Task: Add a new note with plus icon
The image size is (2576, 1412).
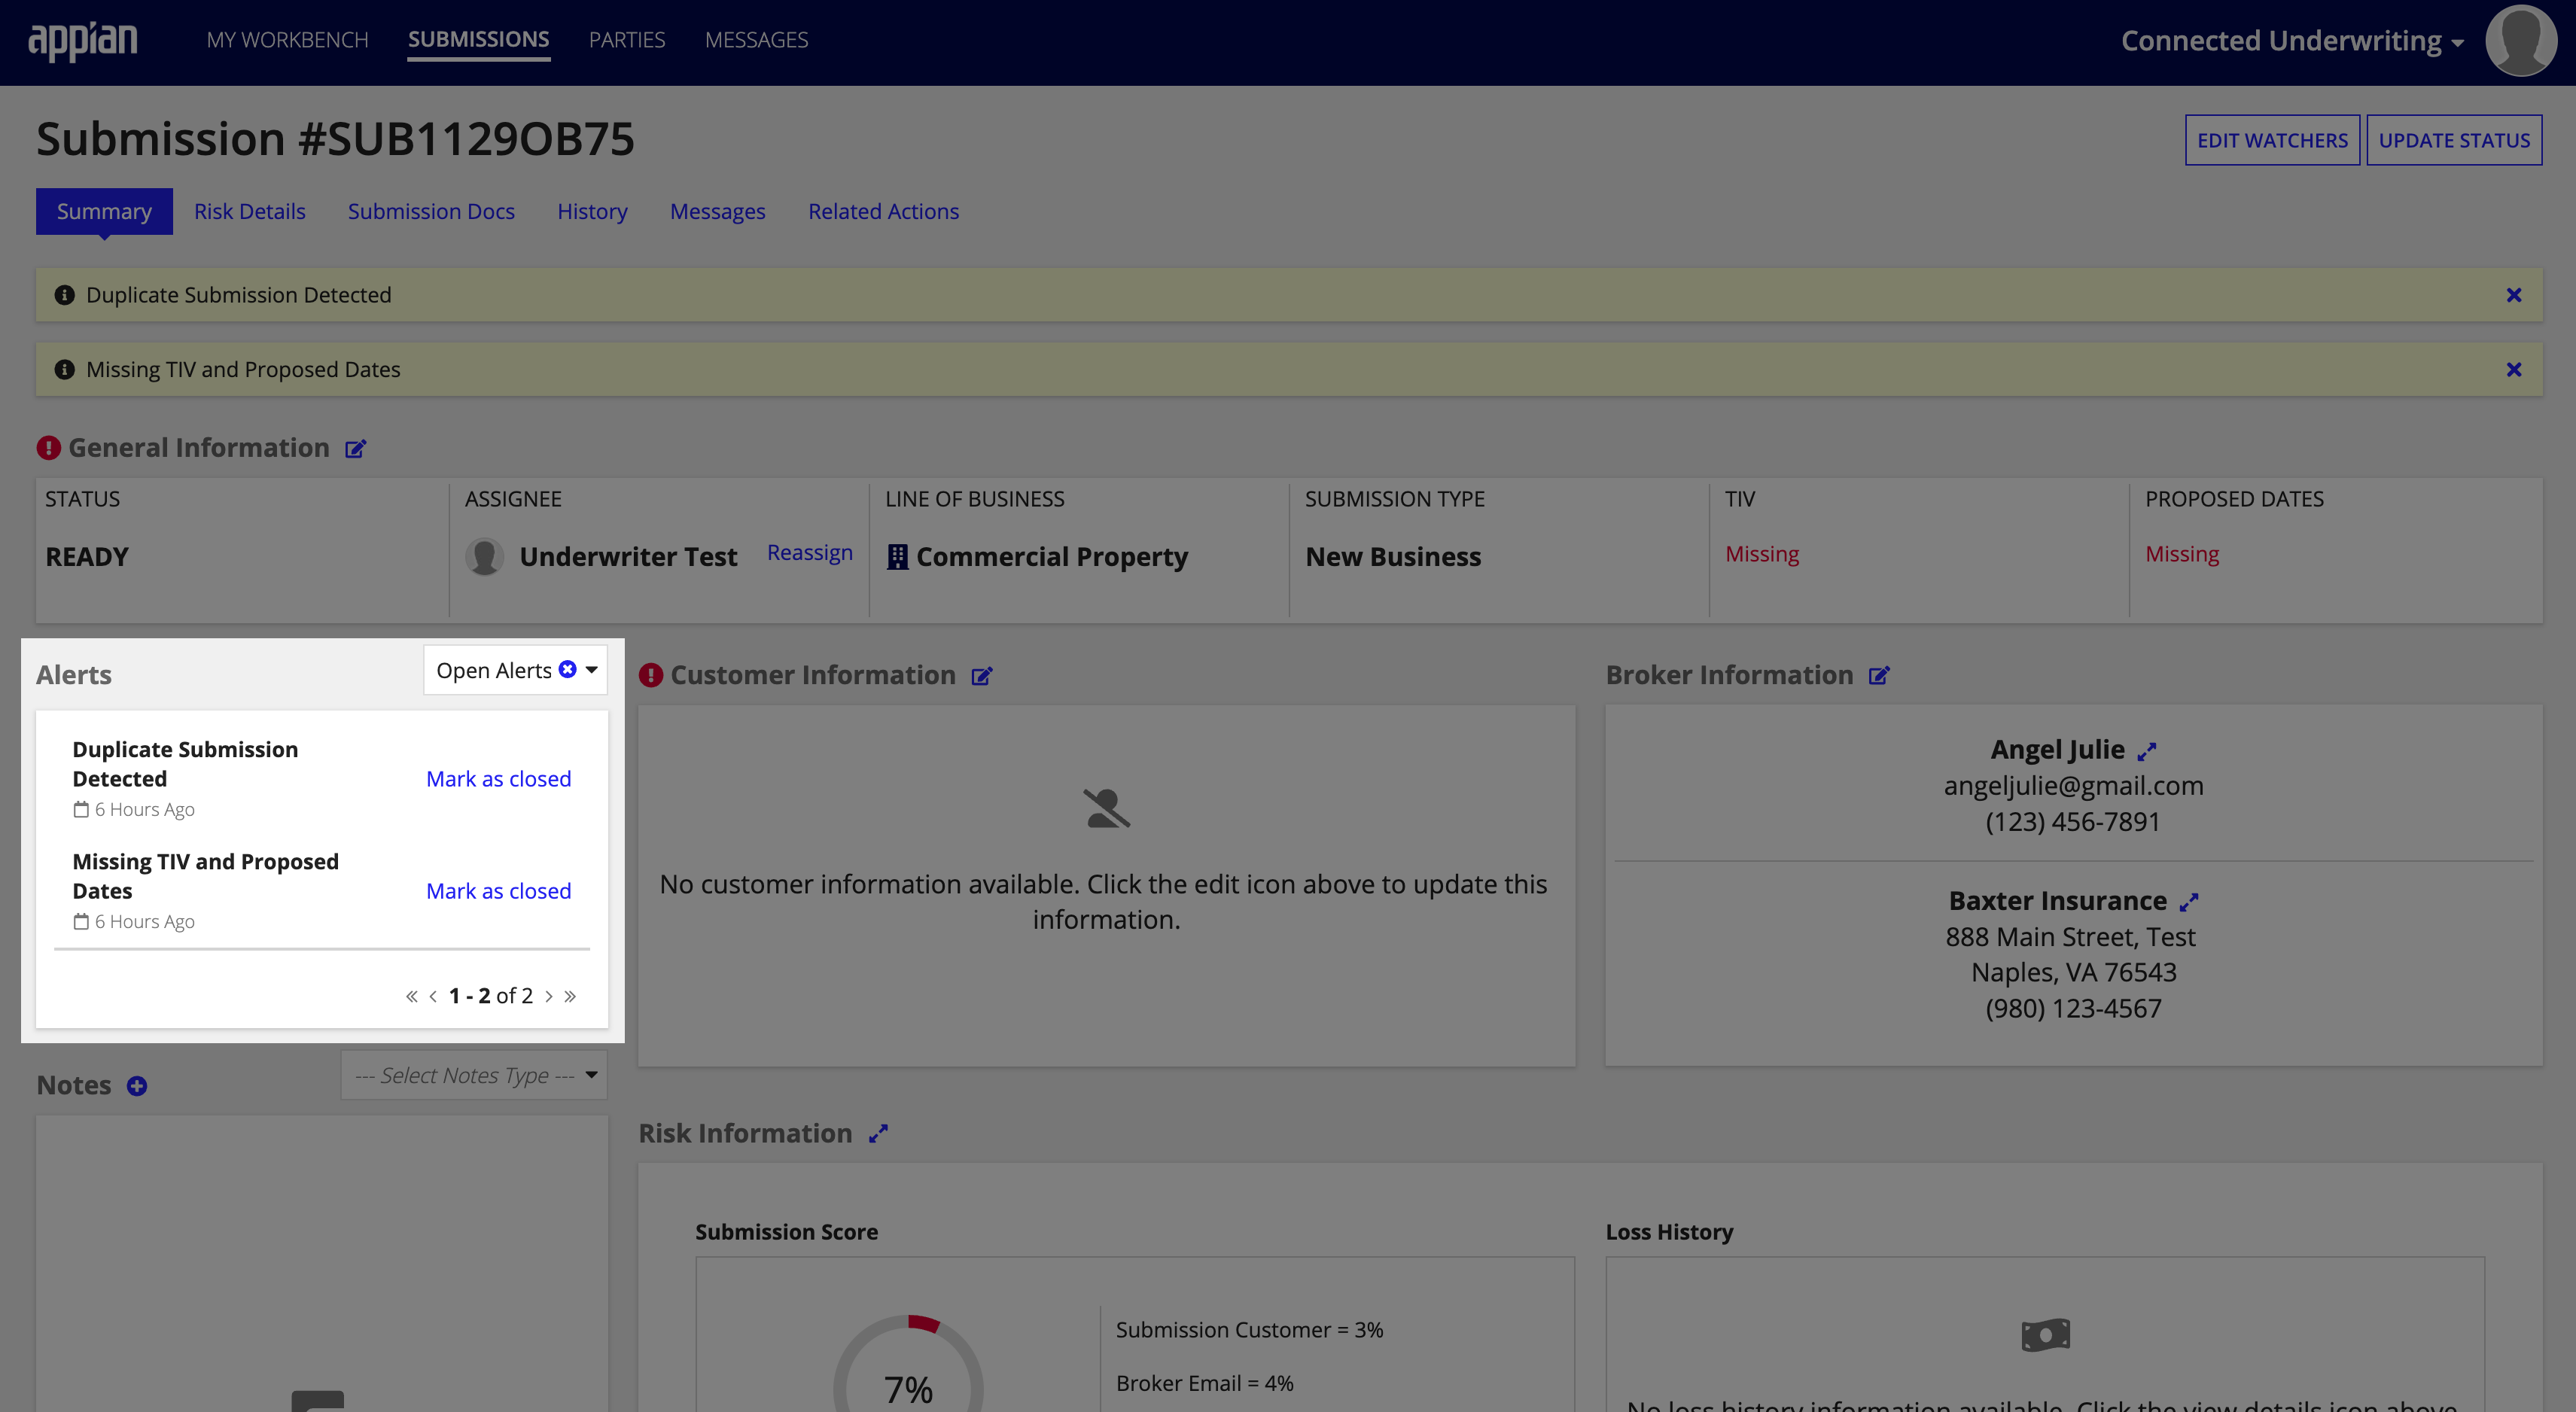Action: (137, 1086)
